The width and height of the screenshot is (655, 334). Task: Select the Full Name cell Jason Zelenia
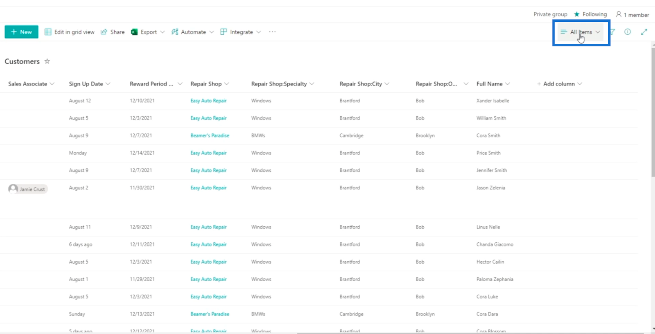(x=490, y=188)
